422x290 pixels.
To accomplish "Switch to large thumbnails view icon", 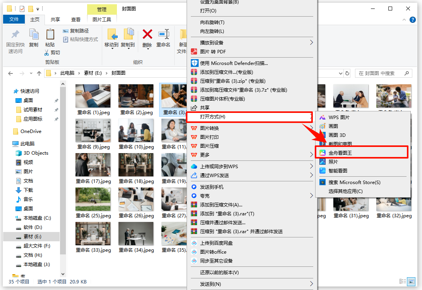I will point(411,282).
